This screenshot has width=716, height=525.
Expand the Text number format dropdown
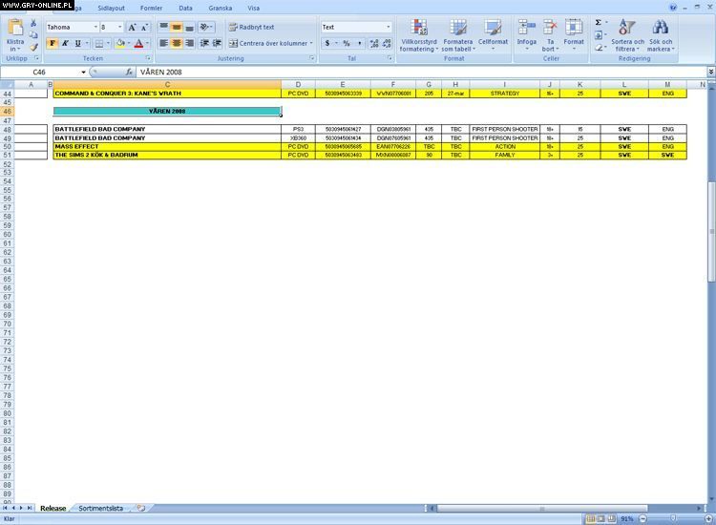coord(388,28)
